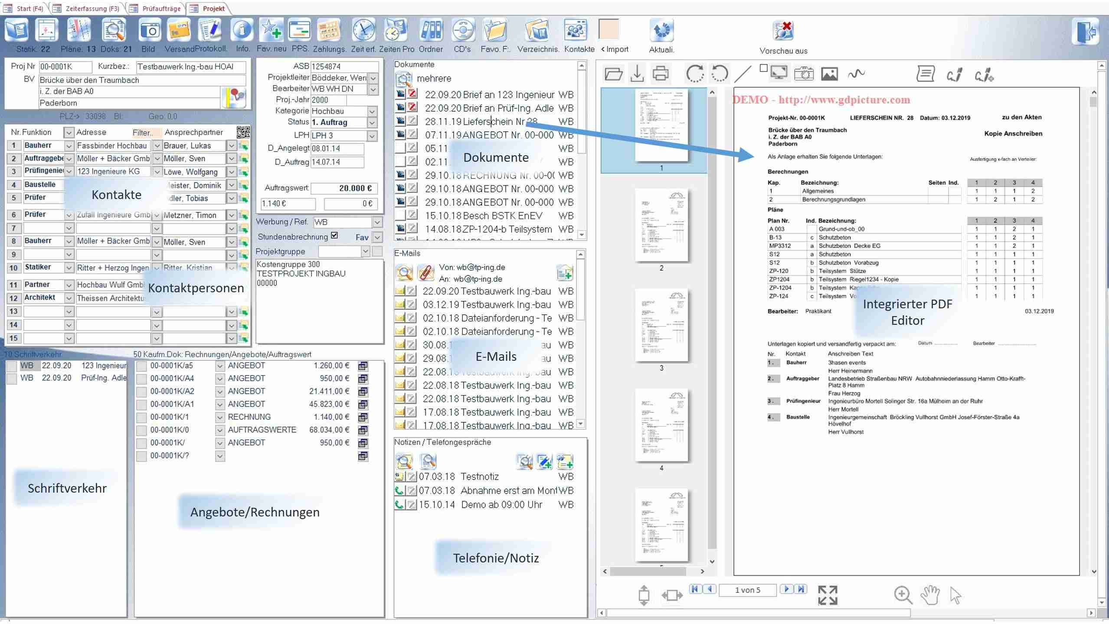Click the Aktuali. refresh icon
The width and height of the screenshot is (1109, 624).
coord(661,30)
